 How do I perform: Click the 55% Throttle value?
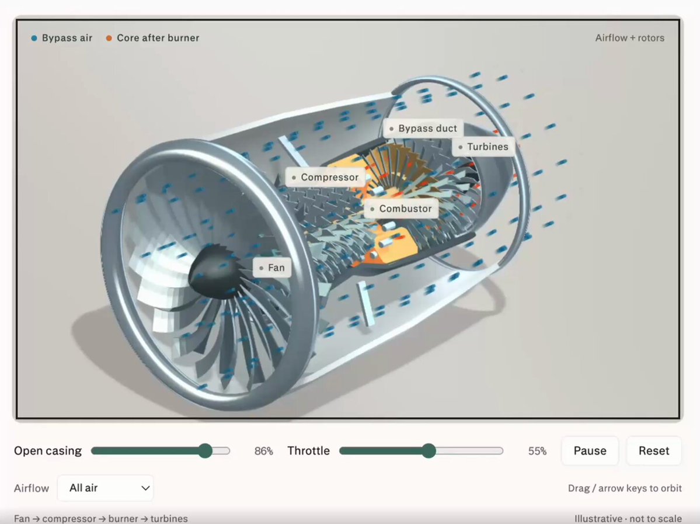(538, 451)
